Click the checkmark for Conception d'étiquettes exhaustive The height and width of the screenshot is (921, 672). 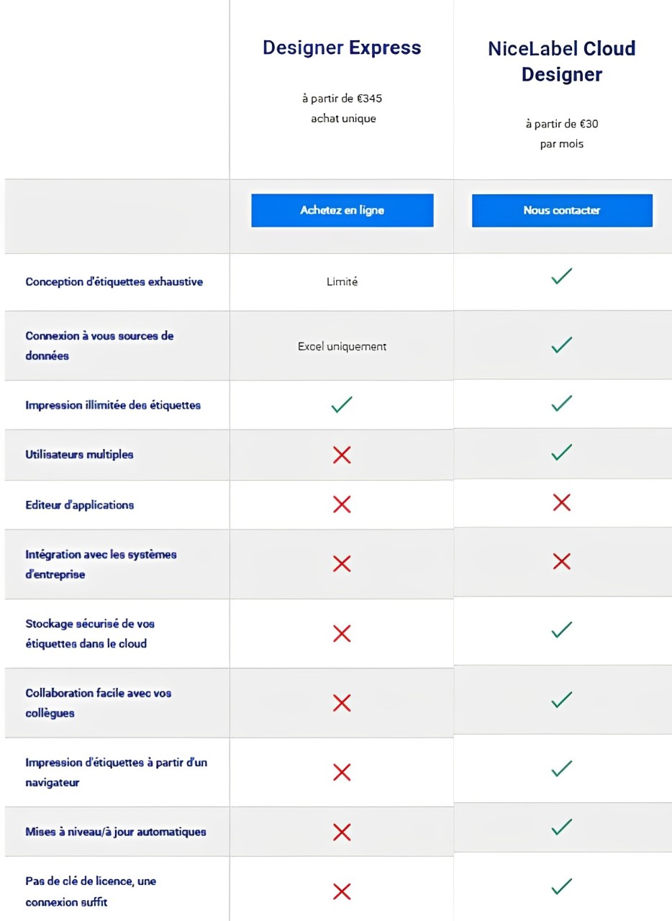pyautogui.click(x=562, y=275)
